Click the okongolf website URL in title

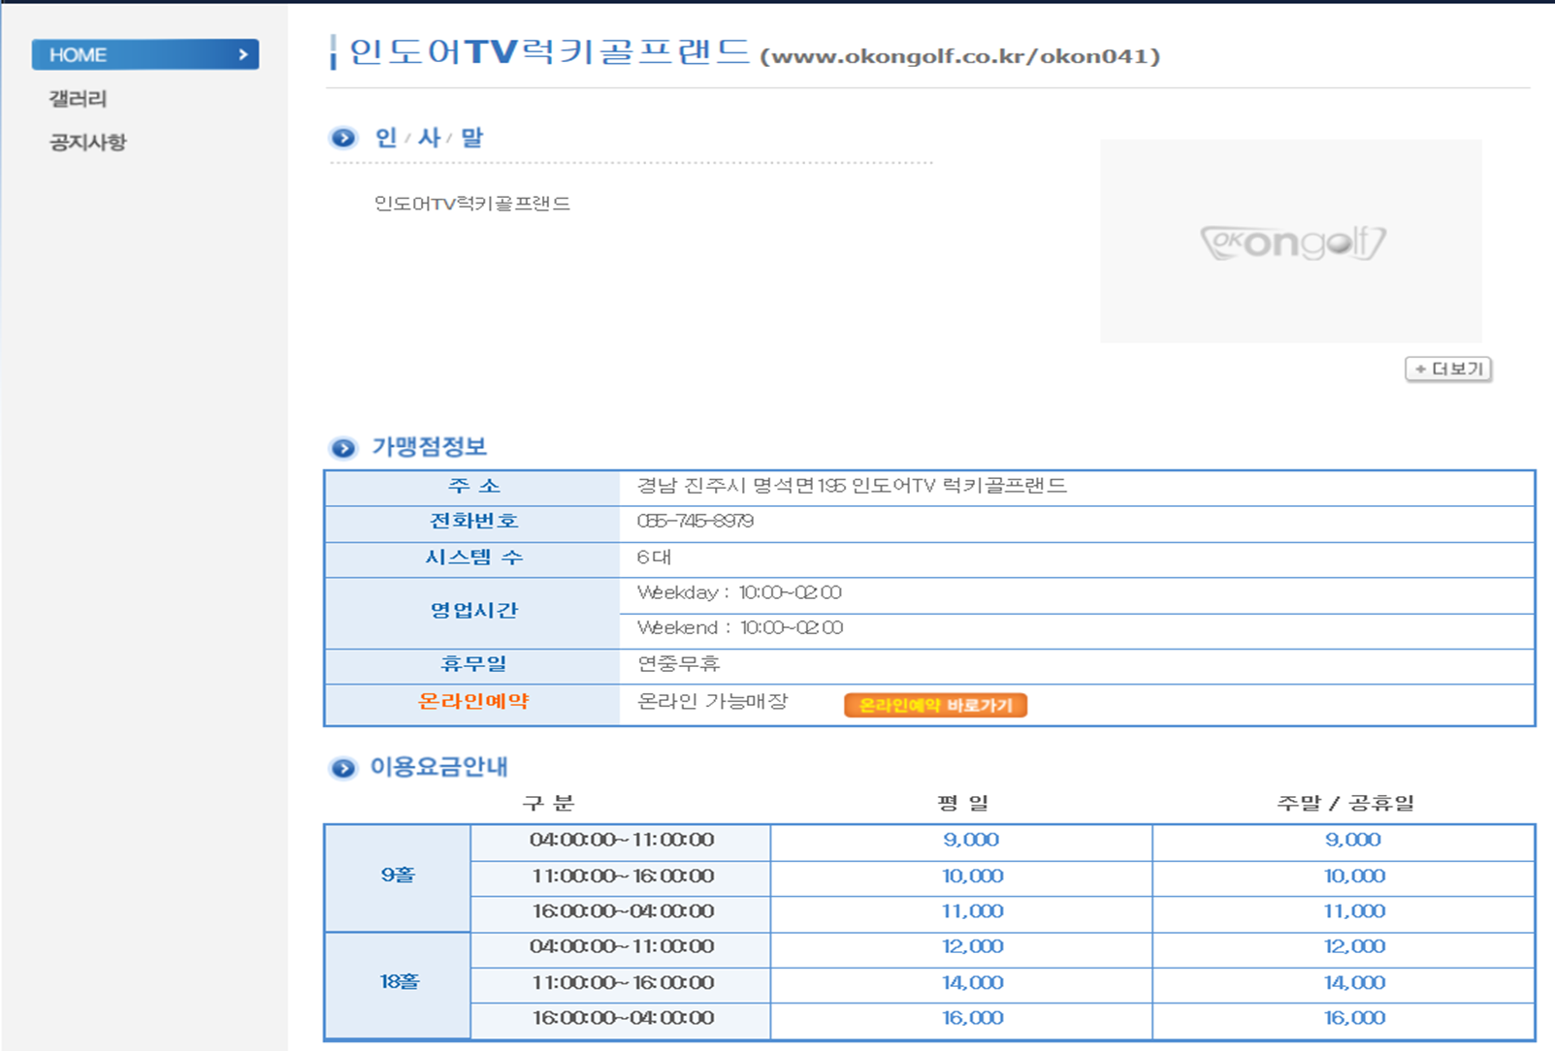click(959, 56)
